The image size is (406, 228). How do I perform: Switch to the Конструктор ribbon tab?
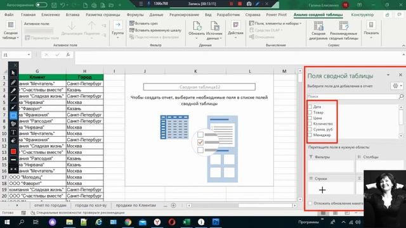point(362,15)
